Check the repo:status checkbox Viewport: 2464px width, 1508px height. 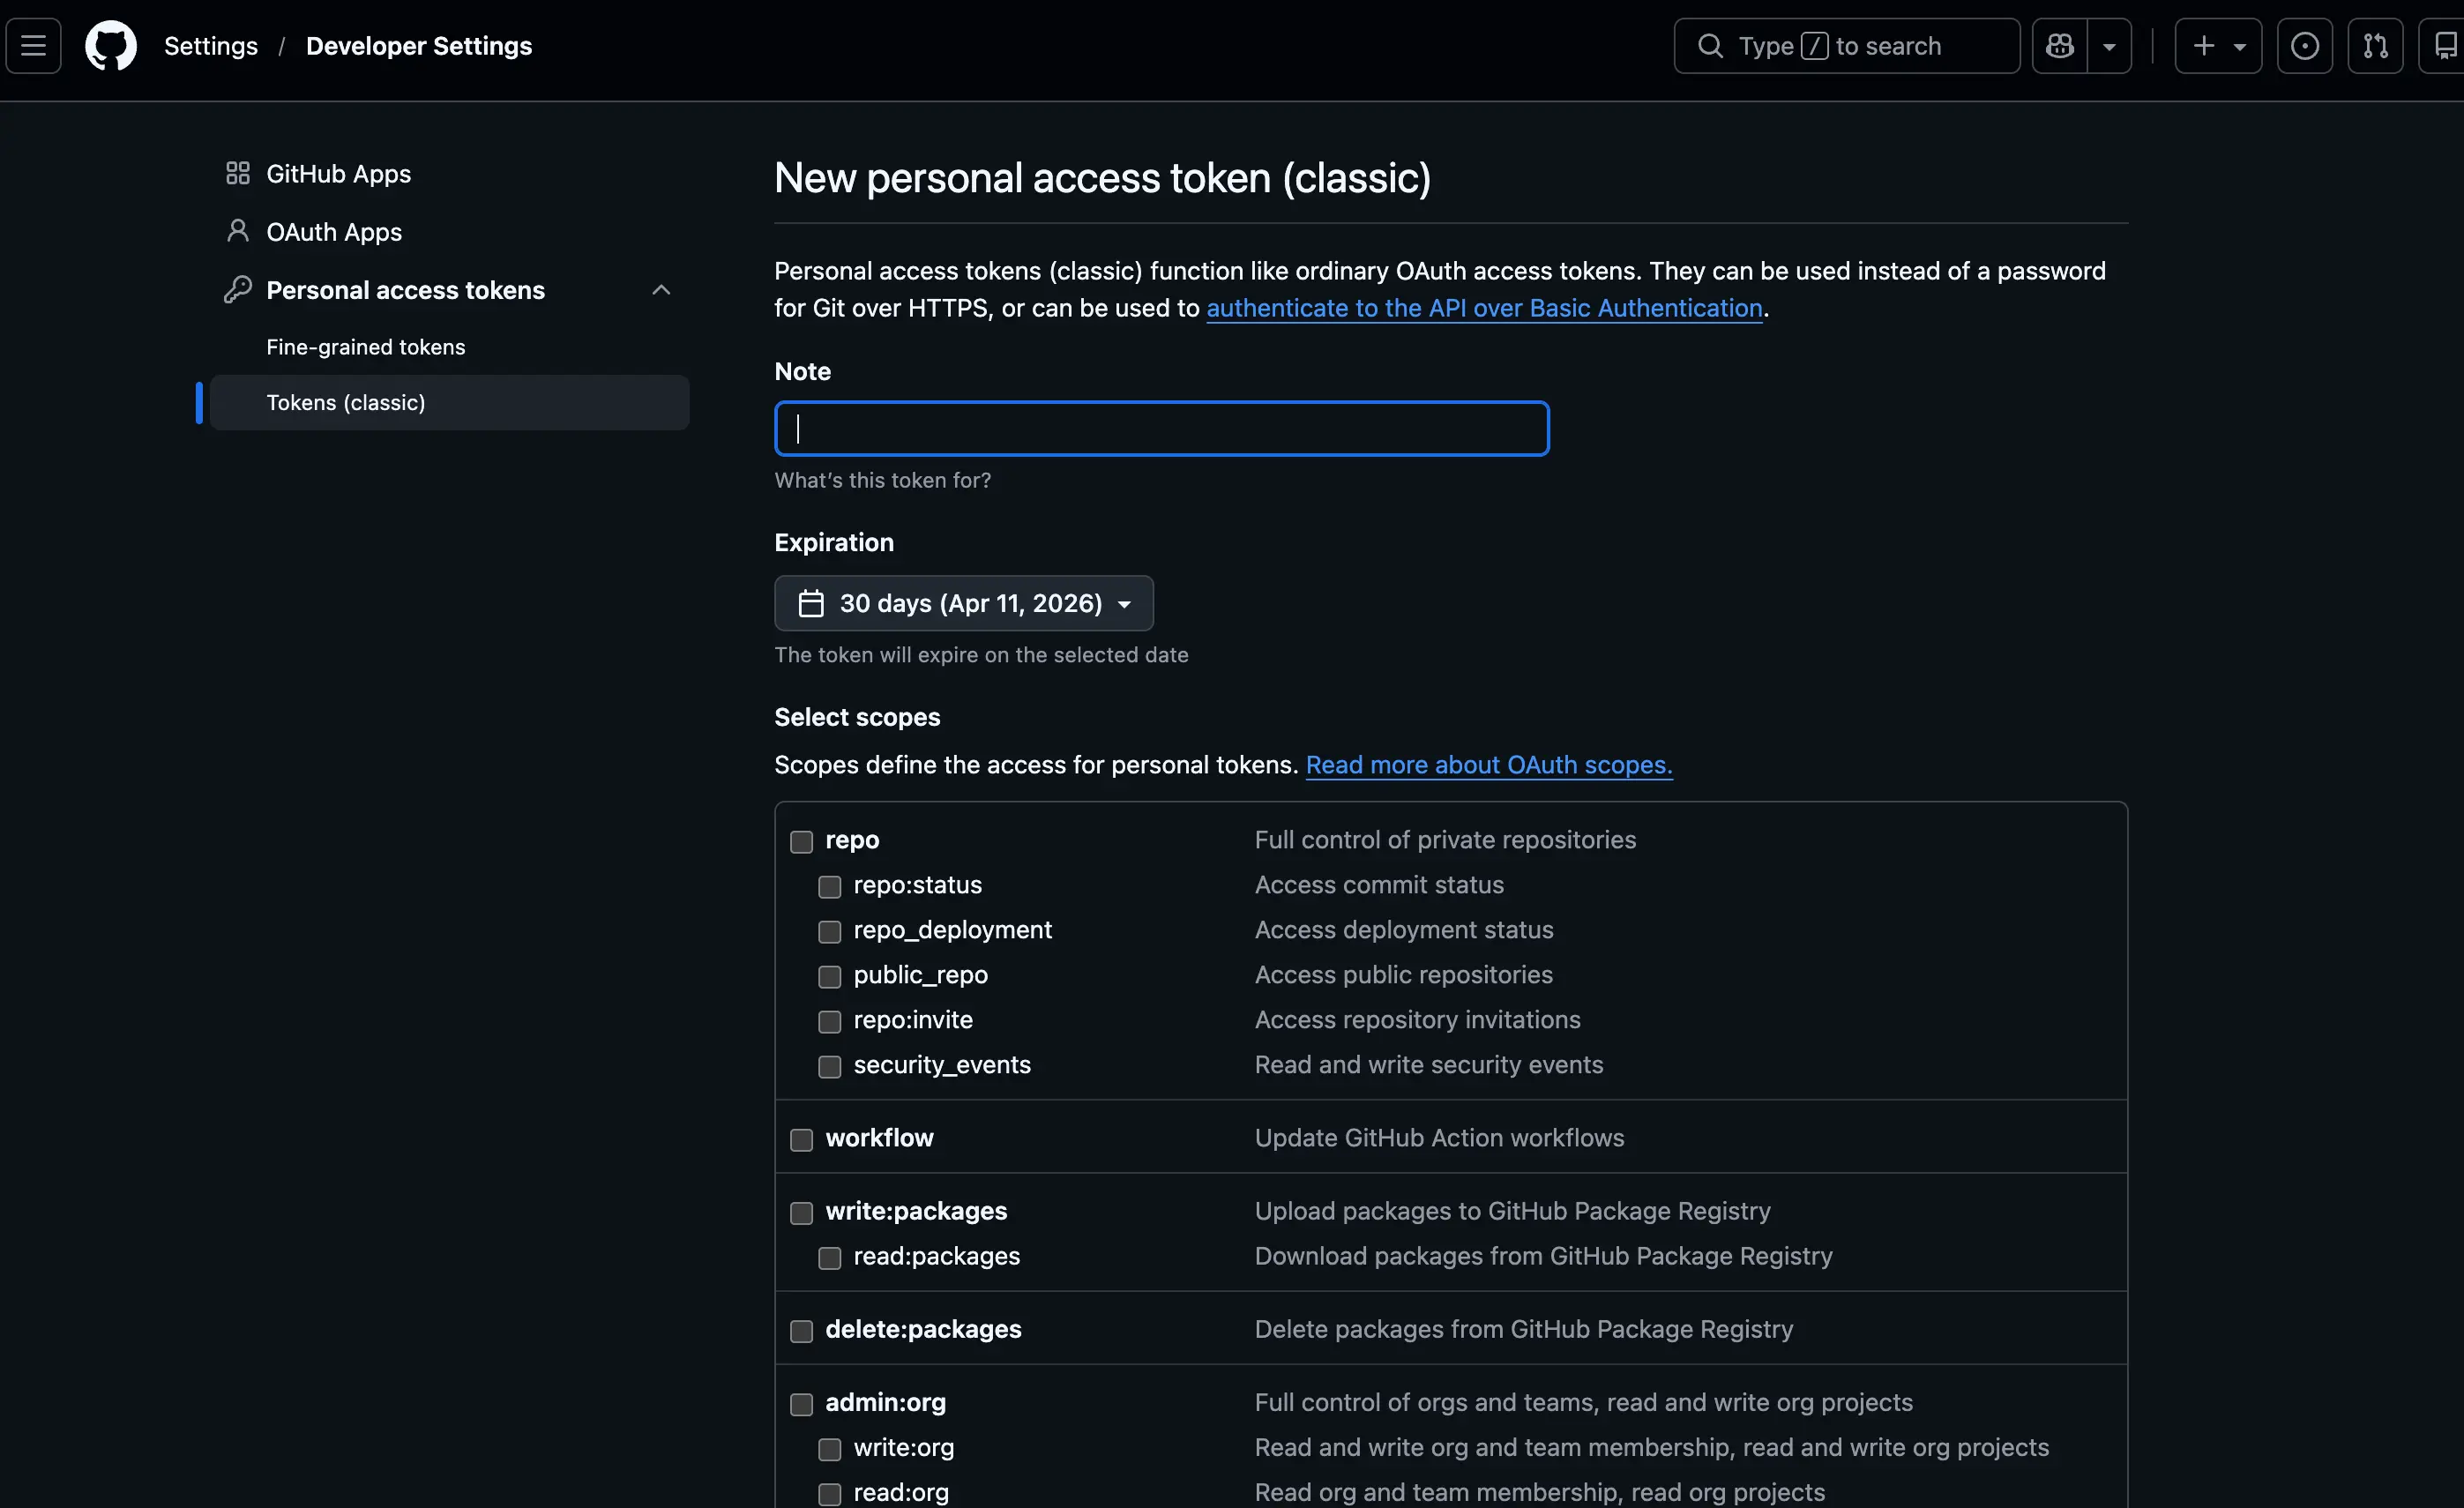tap(829, 887)
